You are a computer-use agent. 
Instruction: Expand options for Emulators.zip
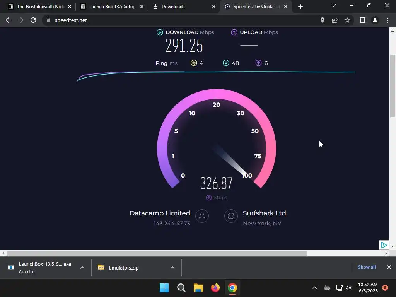(x=172, y=268)
